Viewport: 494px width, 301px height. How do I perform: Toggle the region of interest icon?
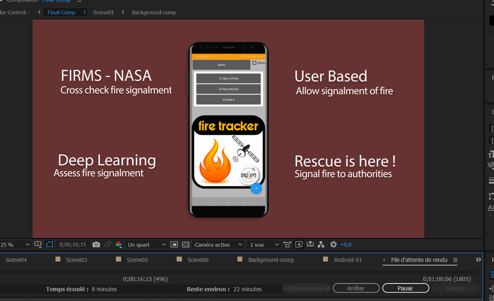174,245
